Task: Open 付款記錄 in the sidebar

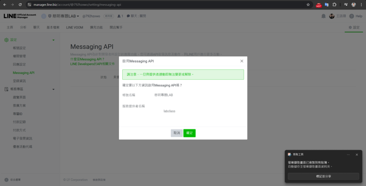Action: click(19, 122)
